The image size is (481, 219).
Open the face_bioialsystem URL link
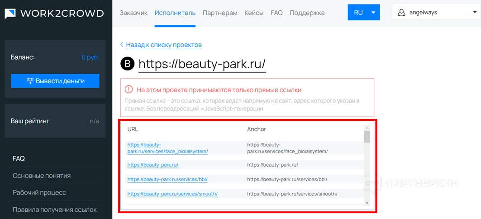pyautogui.click(x=168, y=148)
